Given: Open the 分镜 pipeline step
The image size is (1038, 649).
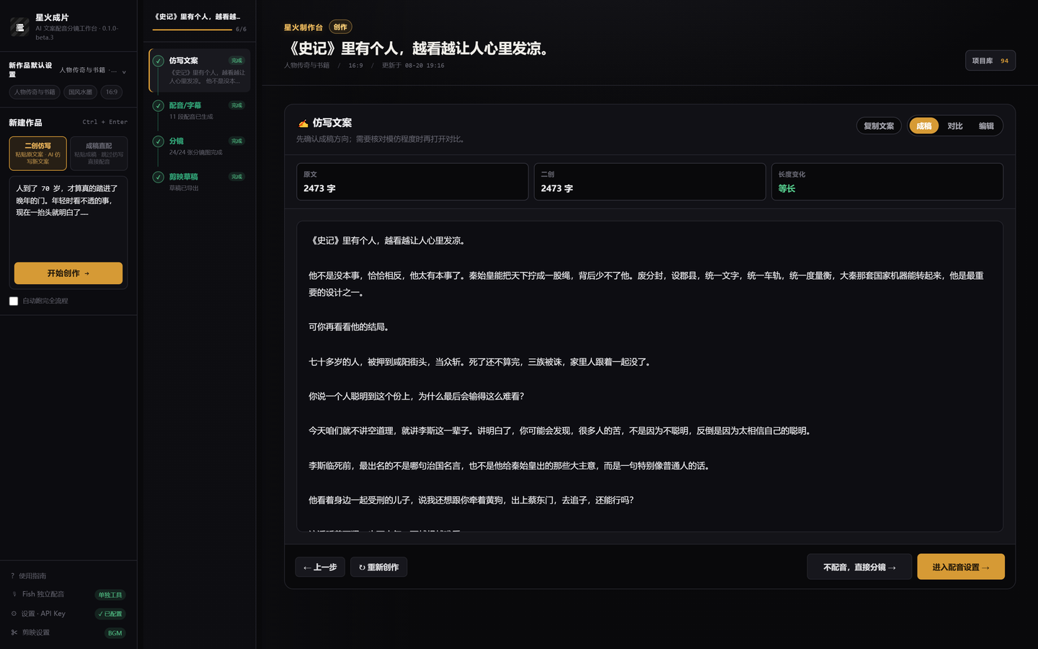Looking at the screenshot, I should point(200,146).
